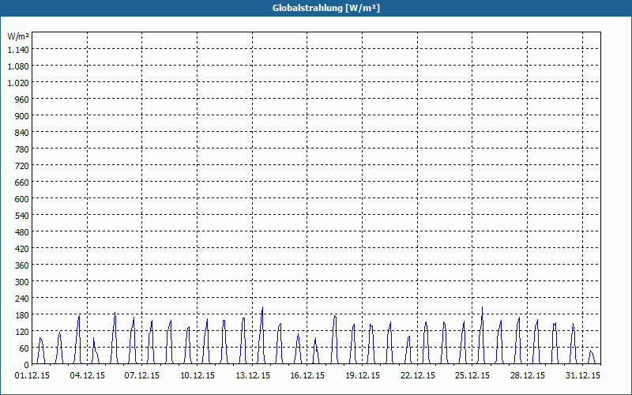Click the 480 y-axis label

(x=22, y=232)
